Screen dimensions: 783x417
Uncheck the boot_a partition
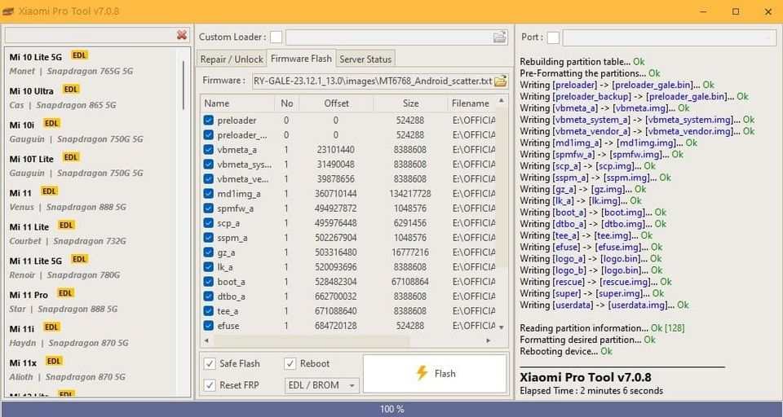209,281
